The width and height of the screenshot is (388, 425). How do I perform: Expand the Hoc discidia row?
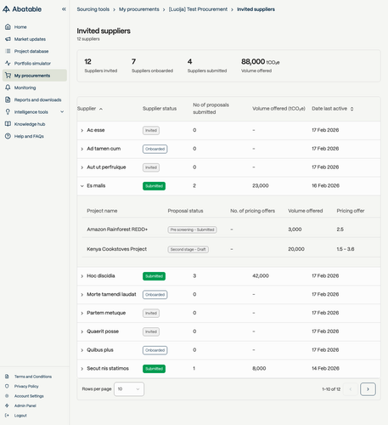click(x=82, y=276)
